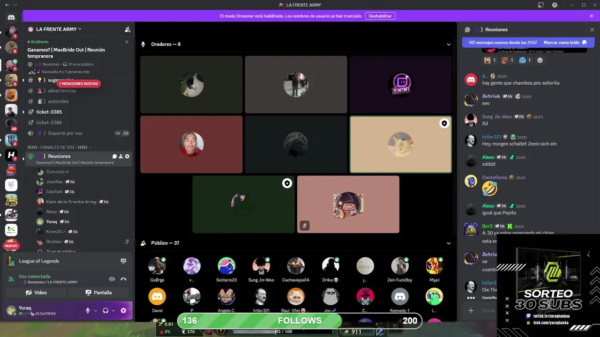Select the muted pink speaker tile
Viewport: 600px width, 337px height.
tap(348, 205)
